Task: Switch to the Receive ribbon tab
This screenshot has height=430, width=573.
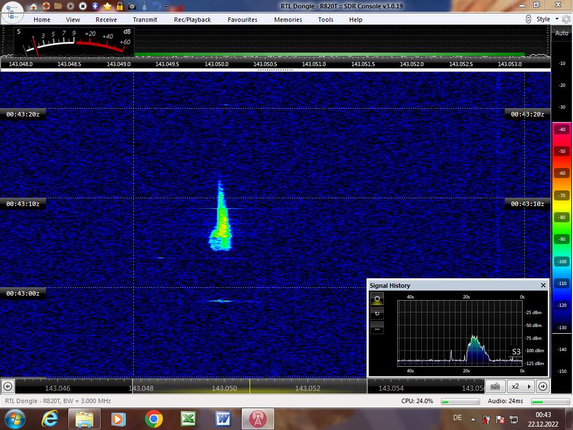Action: (x=106, y=20)
